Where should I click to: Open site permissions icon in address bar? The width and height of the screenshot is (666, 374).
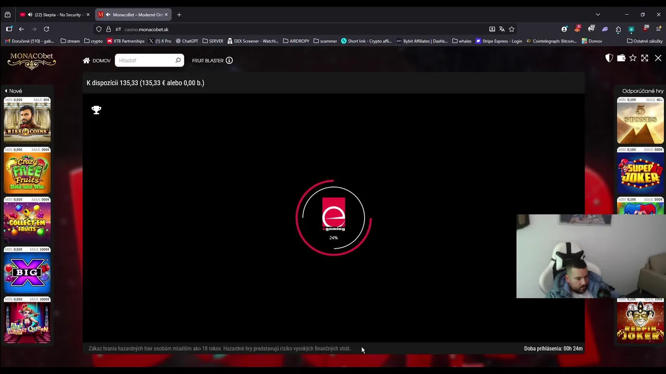coord(118,29)
